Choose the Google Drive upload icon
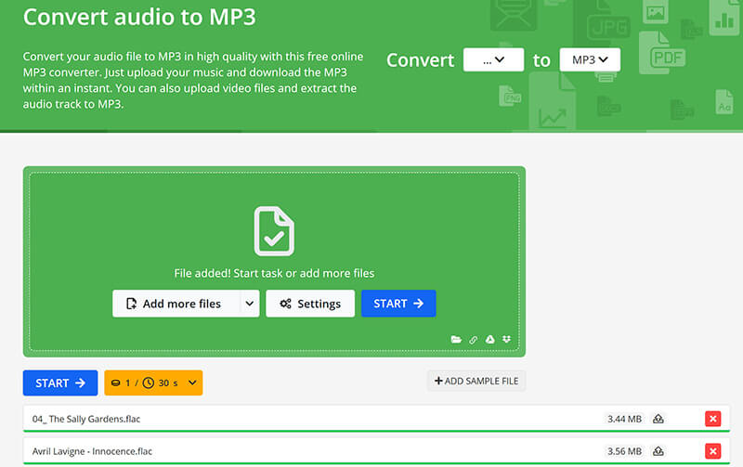Viewport: 743px width, 467px height. coord(490,339)
